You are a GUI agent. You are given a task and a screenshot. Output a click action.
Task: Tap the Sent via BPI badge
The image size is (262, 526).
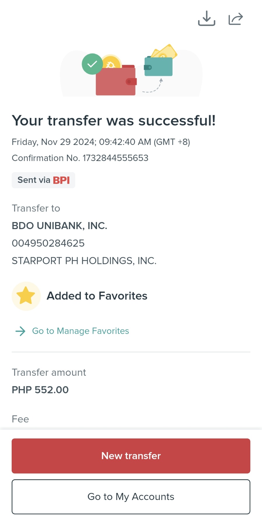pyautogui.click(x=43, y=180)
